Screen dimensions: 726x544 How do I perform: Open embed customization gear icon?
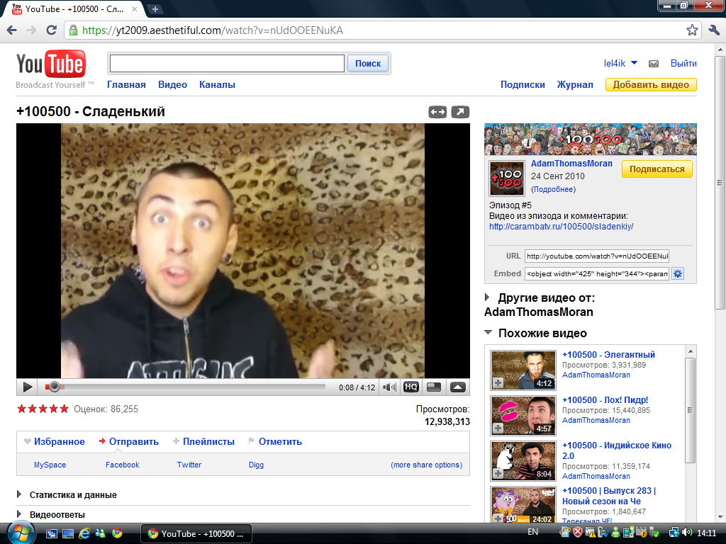tap(678, 274)
